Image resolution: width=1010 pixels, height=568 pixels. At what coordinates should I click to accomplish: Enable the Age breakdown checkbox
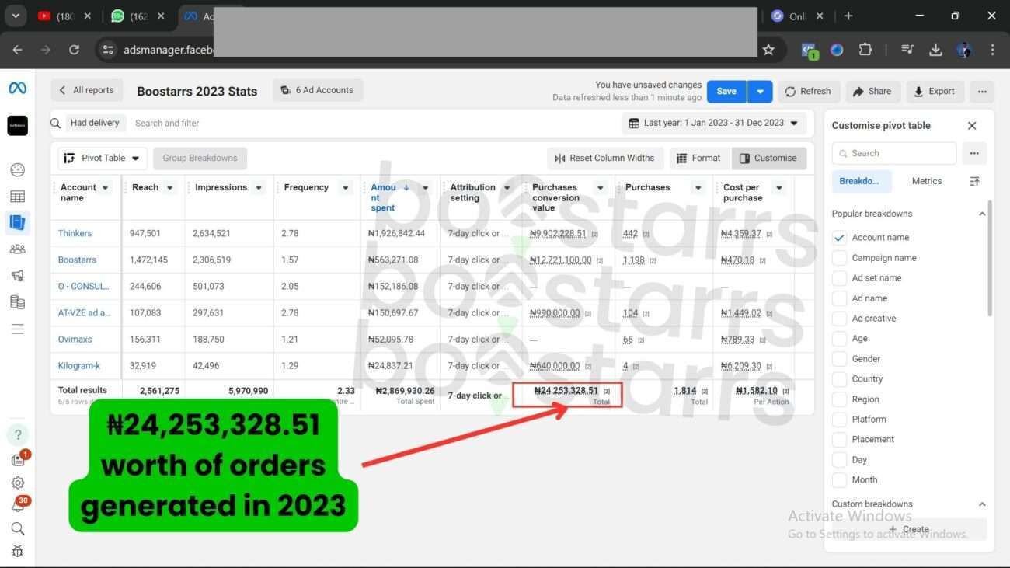coord(839,338)
